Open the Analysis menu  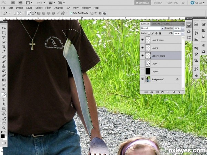pos(59,8)
